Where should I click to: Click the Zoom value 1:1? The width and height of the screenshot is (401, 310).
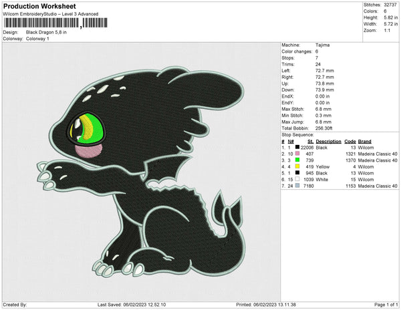[x=387, y=31]
